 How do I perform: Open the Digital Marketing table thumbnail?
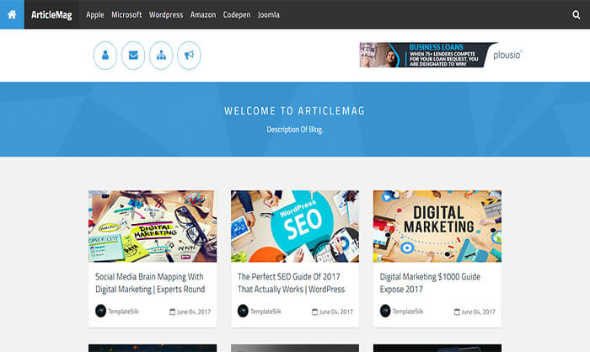[437, 226]
